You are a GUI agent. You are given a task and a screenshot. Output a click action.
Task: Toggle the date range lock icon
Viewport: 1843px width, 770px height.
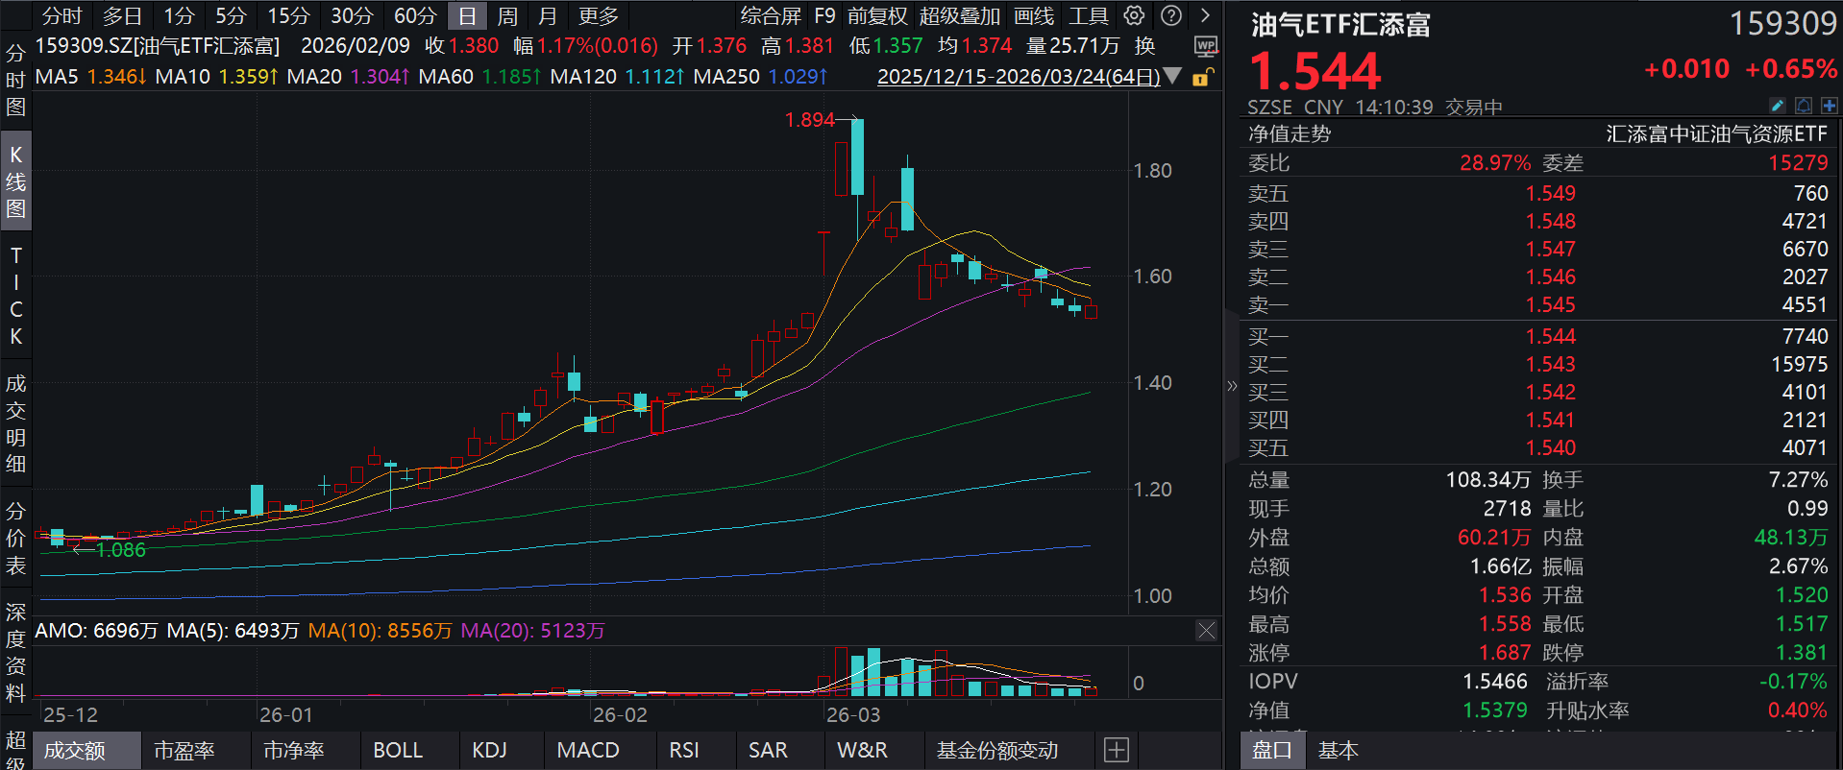click(1201, 77)
